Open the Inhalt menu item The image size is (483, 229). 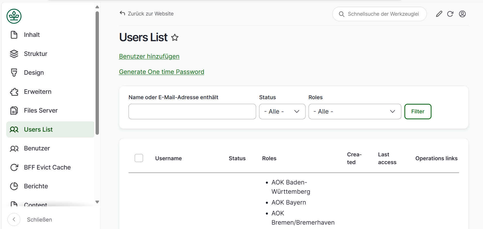point(32,35)
